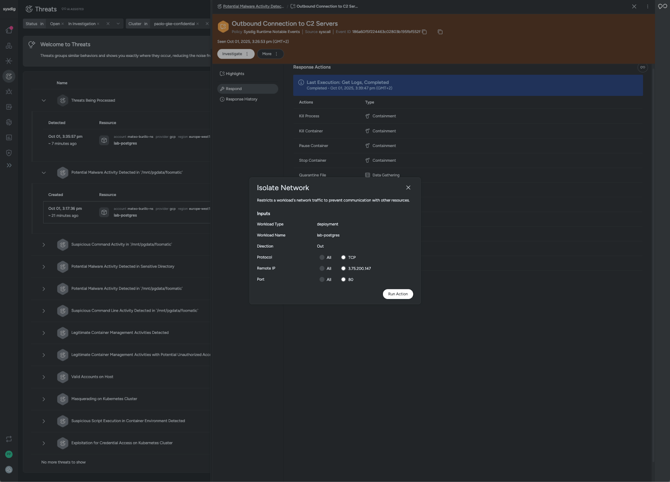Expand Masquerading on Kubernetes Cluster threat
This screenshot has width=670, height=482.
(44, 399)
